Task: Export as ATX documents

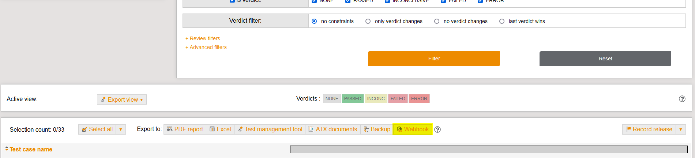Action: pos(333,129)
